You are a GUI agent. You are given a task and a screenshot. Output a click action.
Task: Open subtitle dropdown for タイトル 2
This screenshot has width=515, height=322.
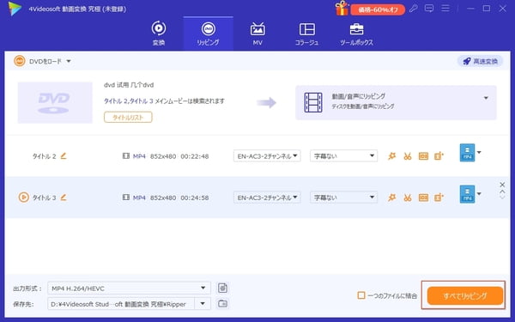pyautogui.click(x=343, y=156)
